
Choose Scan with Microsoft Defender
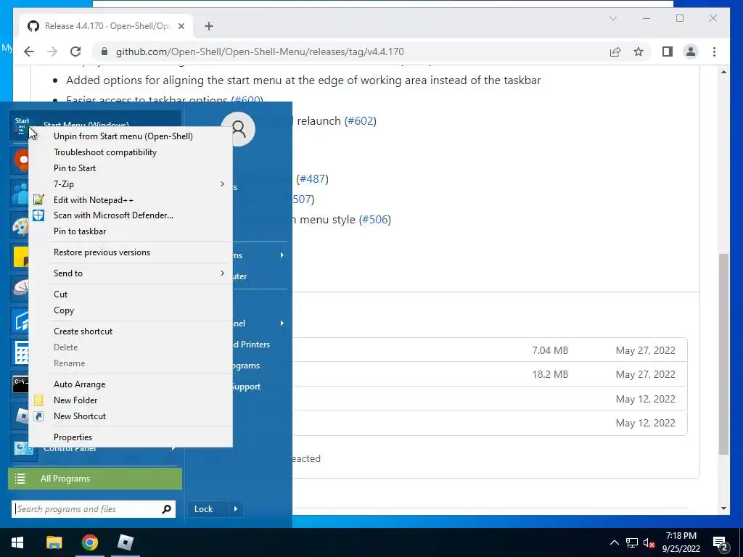(113, 215)
